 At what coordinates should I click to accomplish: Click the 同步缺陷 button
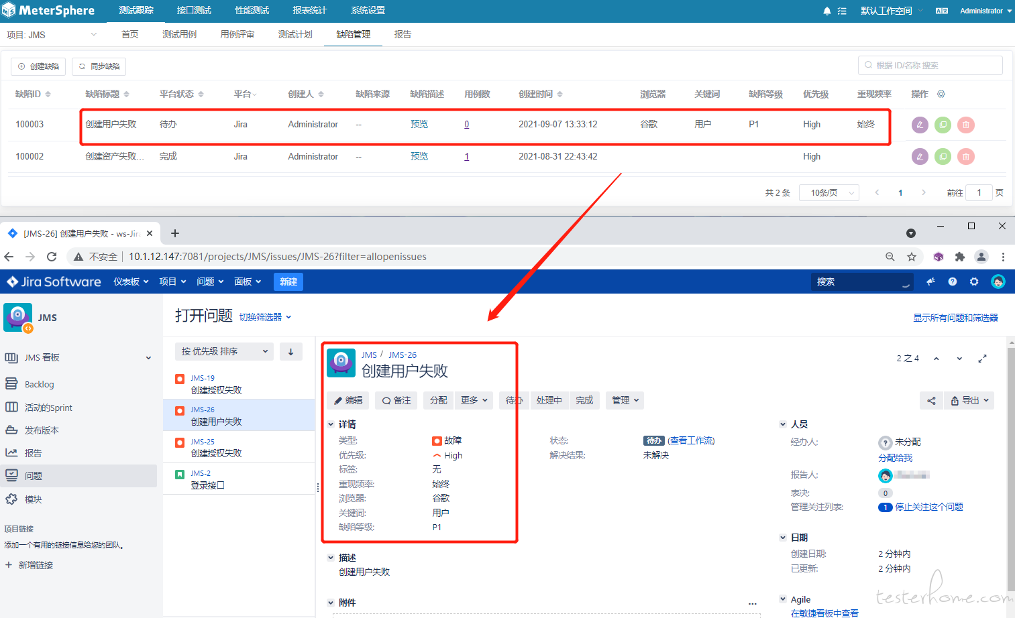(x=99, y=66)
